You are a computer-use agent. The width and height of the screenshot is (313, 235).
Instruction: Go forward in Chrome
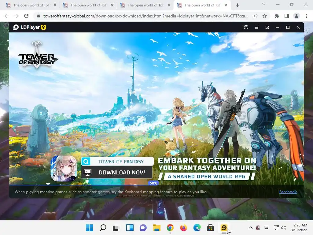(x=17, y=16)
